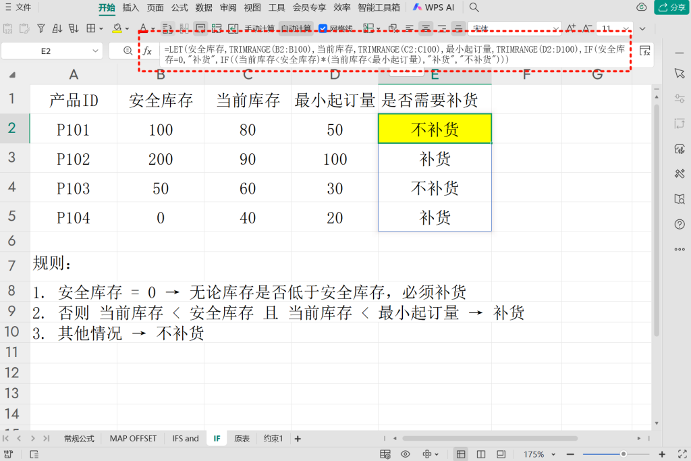Click the format painter clipboard icon

coord(24,28)
